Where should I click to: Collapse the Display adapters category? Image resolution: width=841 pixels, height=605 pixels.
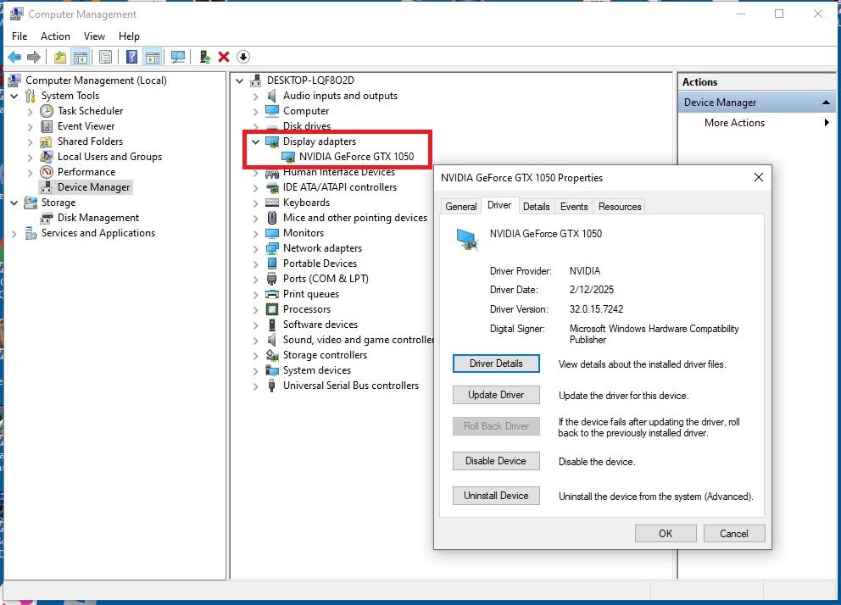click(256, 142)
